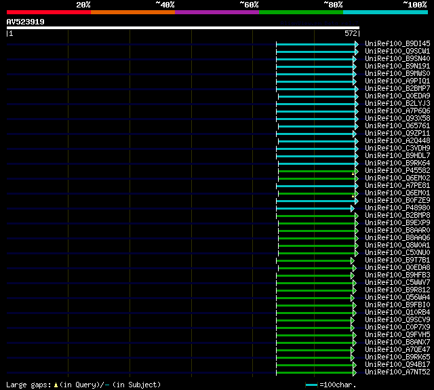Click the yellow gap marker on UniRef100_P45582 row

pos(353,174)
